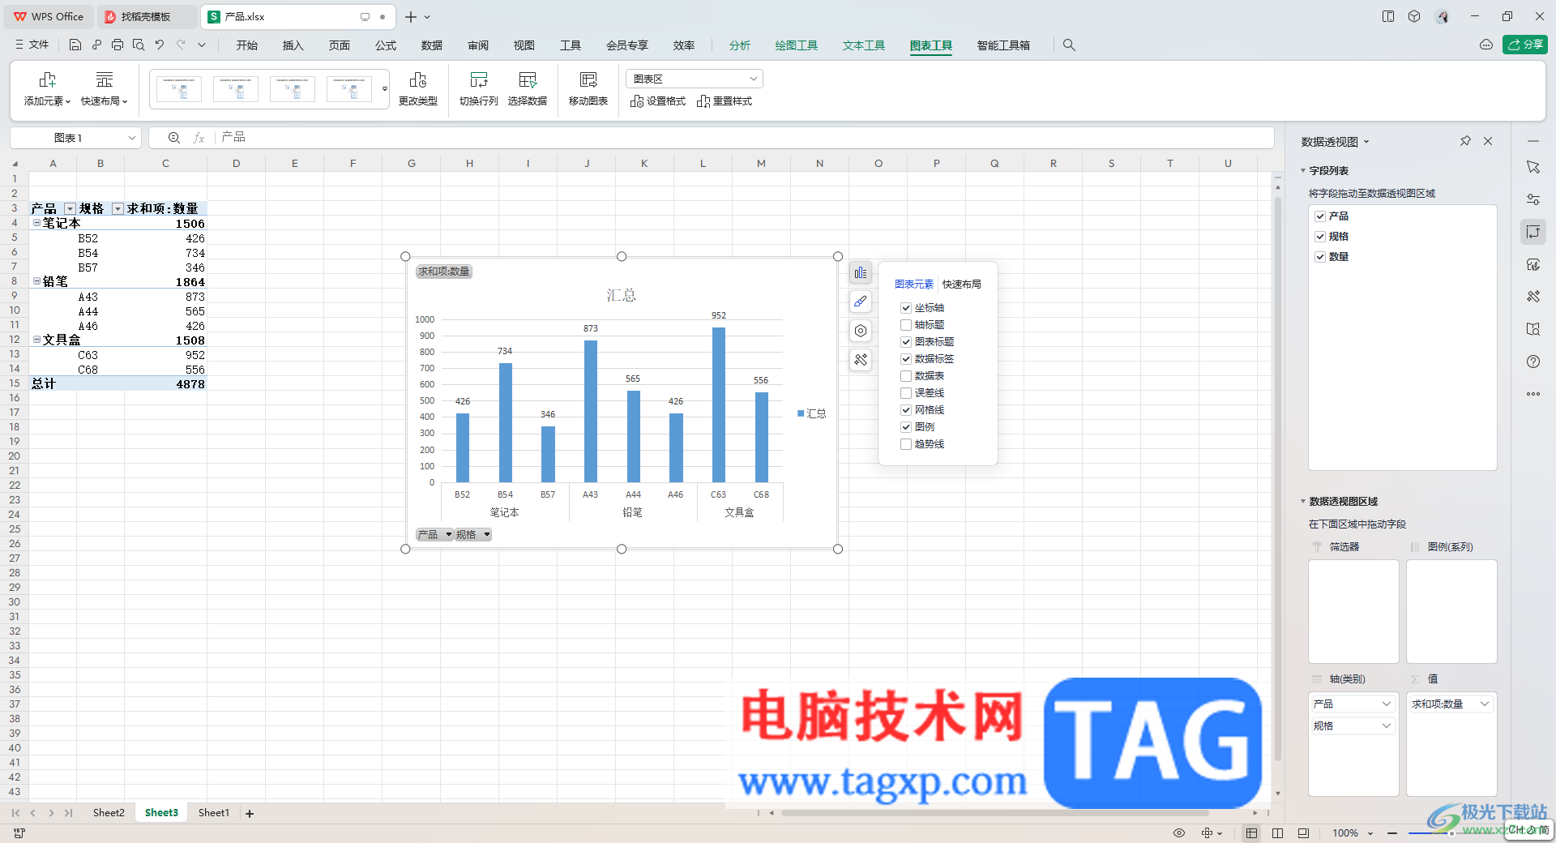This screenshot has height=843, width=1556.
Task: Open the Name Box dropdown arrow
Action: (x=131, y=138)
